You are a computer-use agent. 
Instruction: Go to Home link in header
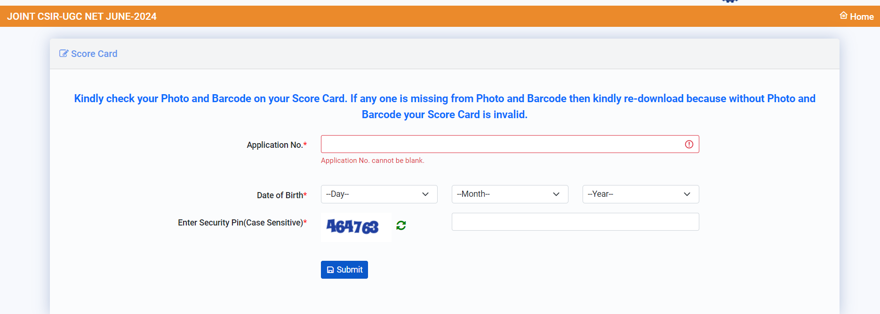point(857,16)
